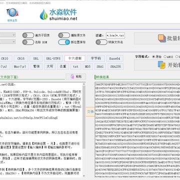Image resolution: width=180 pixels, height=180 pixels.
Task: Click the source text scrollbar thumb
Action: tap(84, 116)
